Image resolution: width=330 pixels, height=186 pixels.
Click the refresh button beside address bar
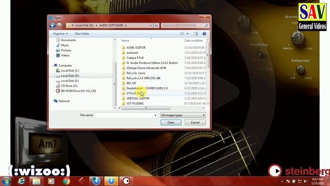[156, 25]
